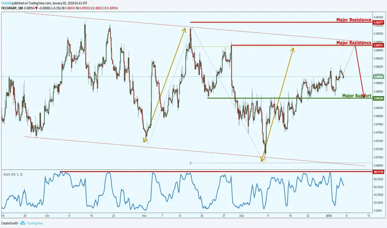Click the Dec date label on time axis
Screen dimensions: 387x228
tap(241, 216)
